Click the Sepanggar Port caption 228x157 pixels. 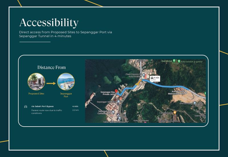coord(66,95)
